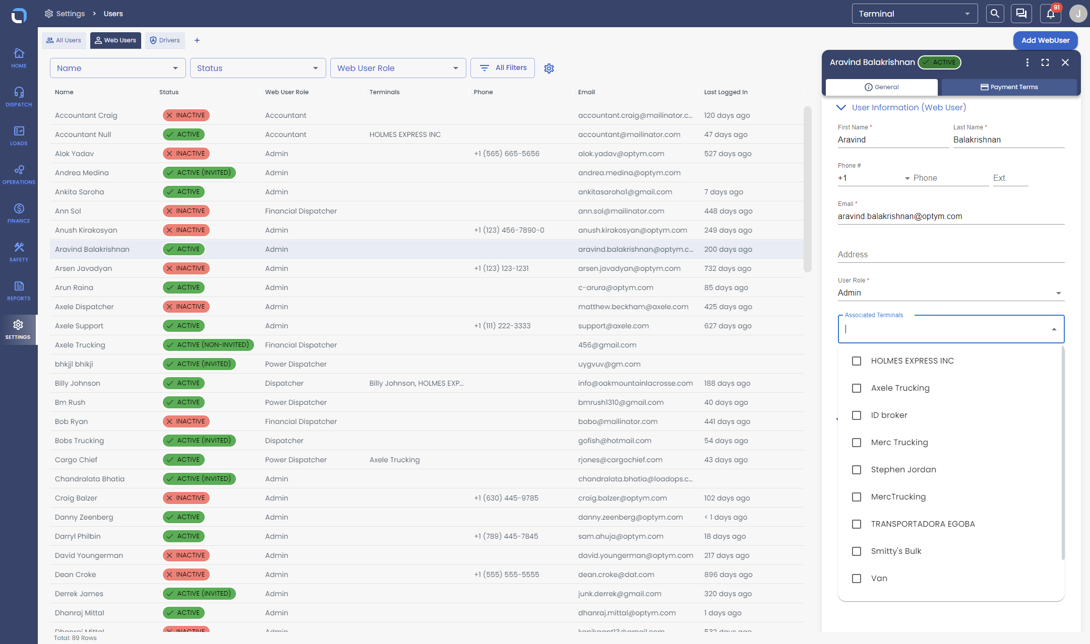1090x644 pixels.
Task: Click the users table vertical scrollbar
Action: point(808,189)
